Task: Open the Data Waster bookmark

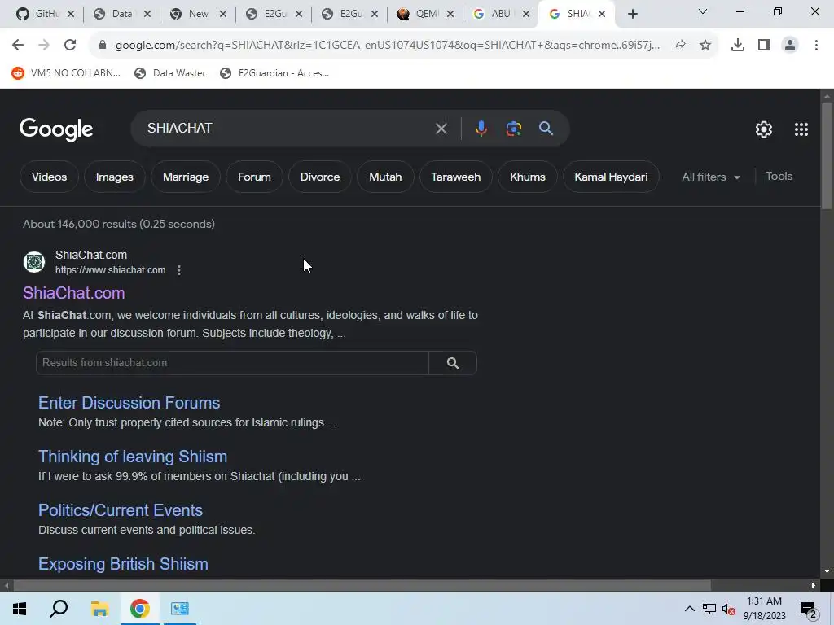Action: pos(170,73)
